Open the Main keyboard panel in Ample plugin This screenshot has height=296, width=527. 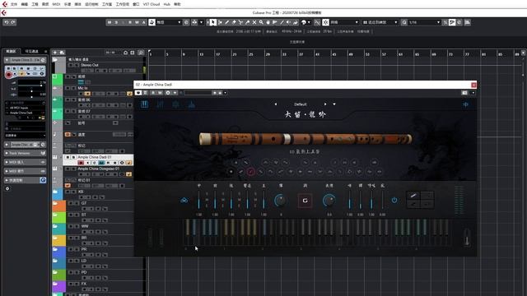[145, 104]
